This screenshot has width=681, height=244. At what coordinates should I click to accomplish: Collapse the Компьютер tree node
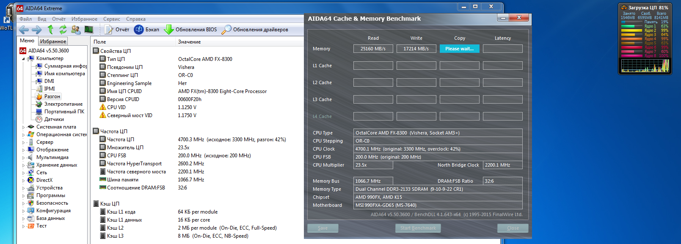[x=24, y=59]
